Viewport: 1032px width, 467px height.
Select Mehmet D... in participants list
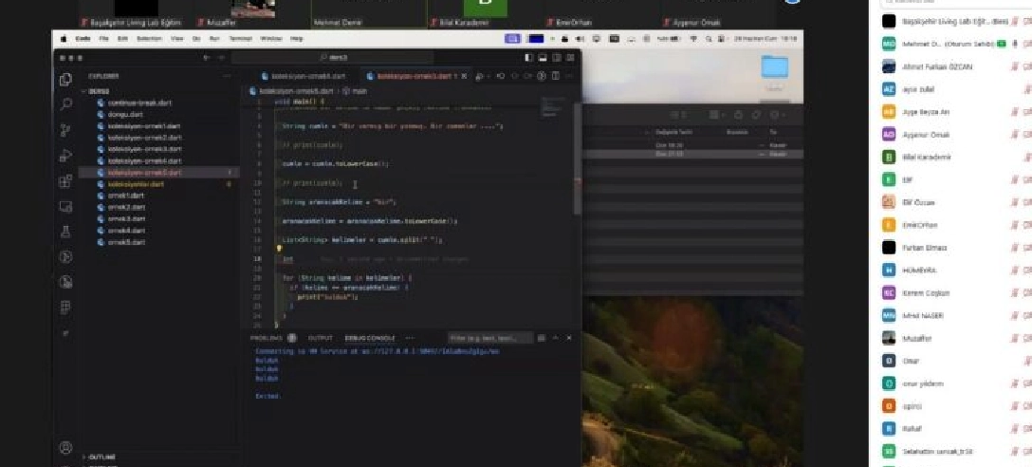pos(949,44)
